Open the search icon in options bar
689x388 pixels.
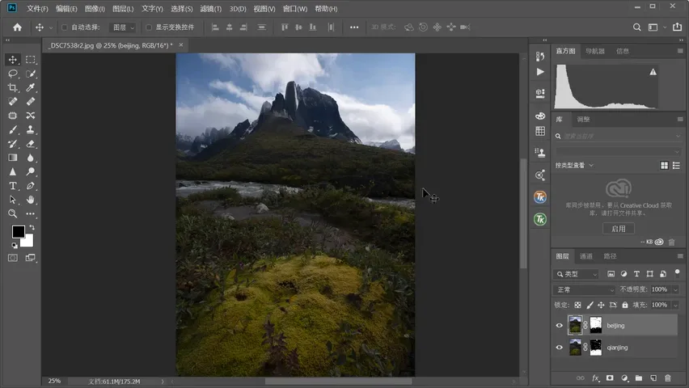(636, 27)
